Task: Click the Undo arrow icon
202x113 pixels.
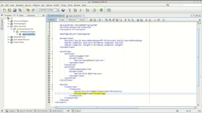Action: (x=28, y=10)
